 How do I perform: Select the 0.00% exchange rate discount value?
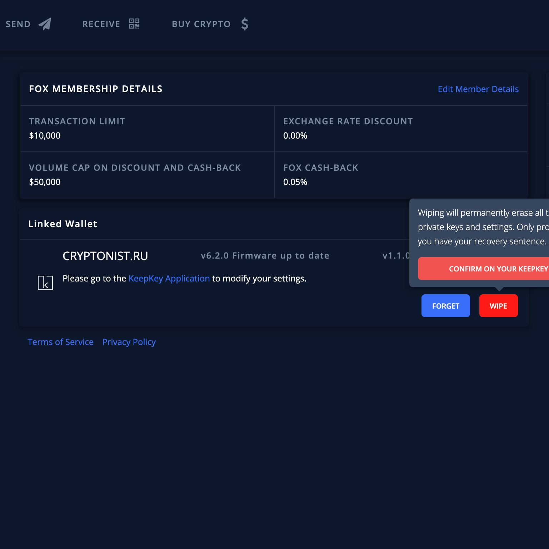(295, 136)
